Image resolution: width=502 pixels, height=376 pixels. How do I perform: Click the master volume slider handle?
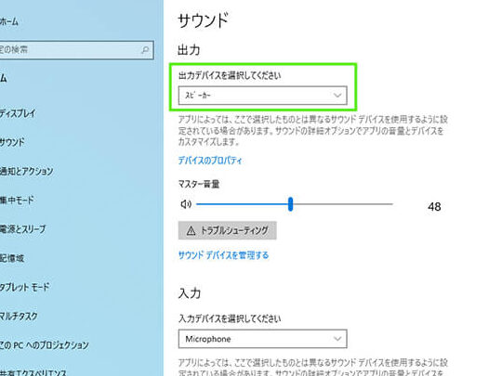tap(290, 204)
